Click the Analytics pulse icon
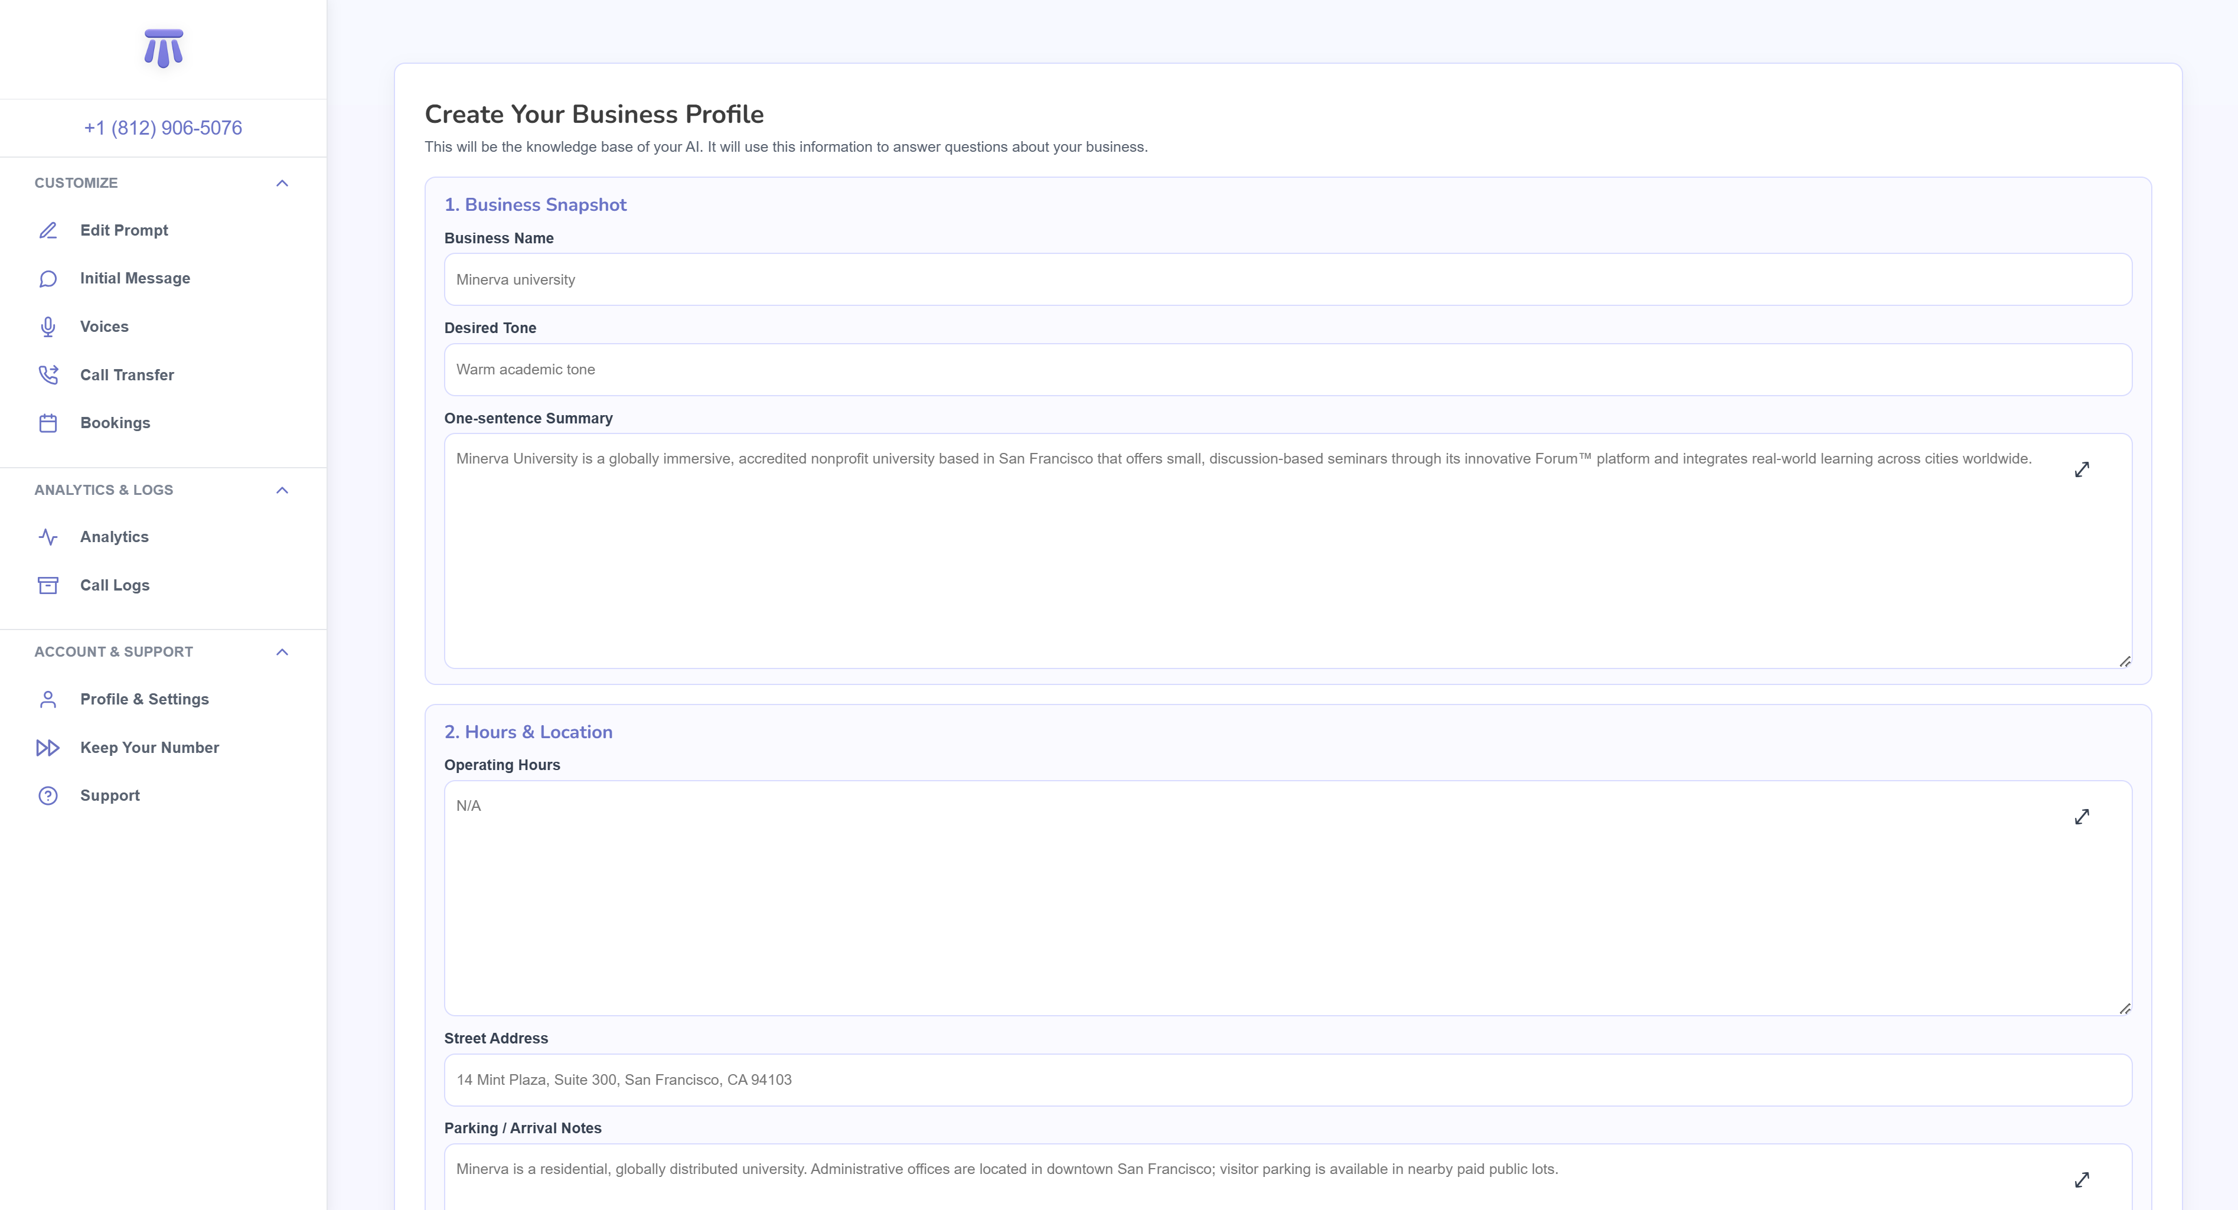Screen dimensions: 2238x1210 (x=48, y=537)
